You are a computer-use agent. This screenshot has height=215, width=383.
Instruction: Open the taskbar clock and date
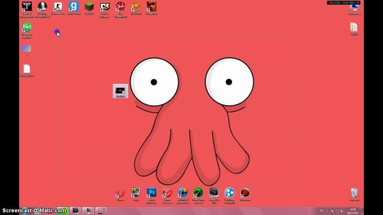pos(353,211)
